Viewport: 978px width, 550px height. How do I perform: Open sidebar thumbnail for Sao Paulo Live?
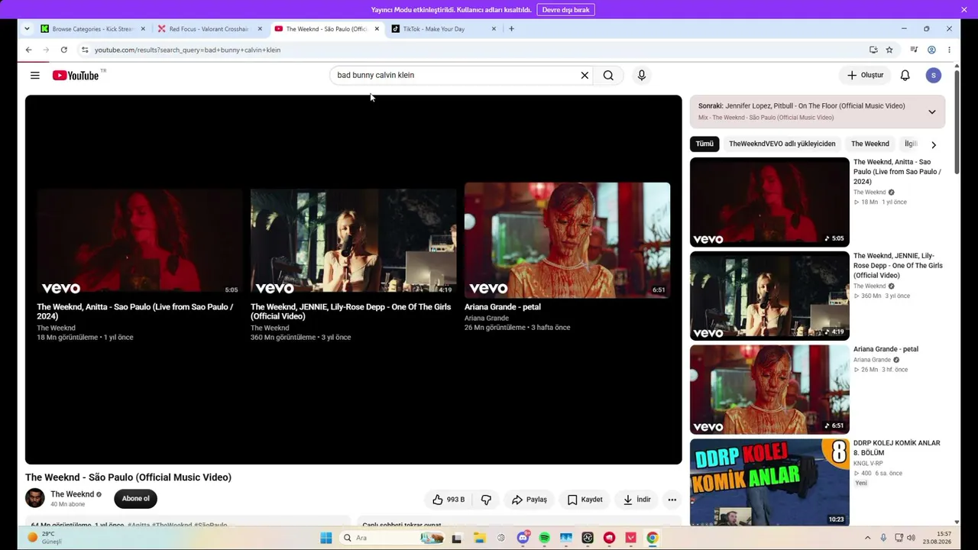point(769,202)
